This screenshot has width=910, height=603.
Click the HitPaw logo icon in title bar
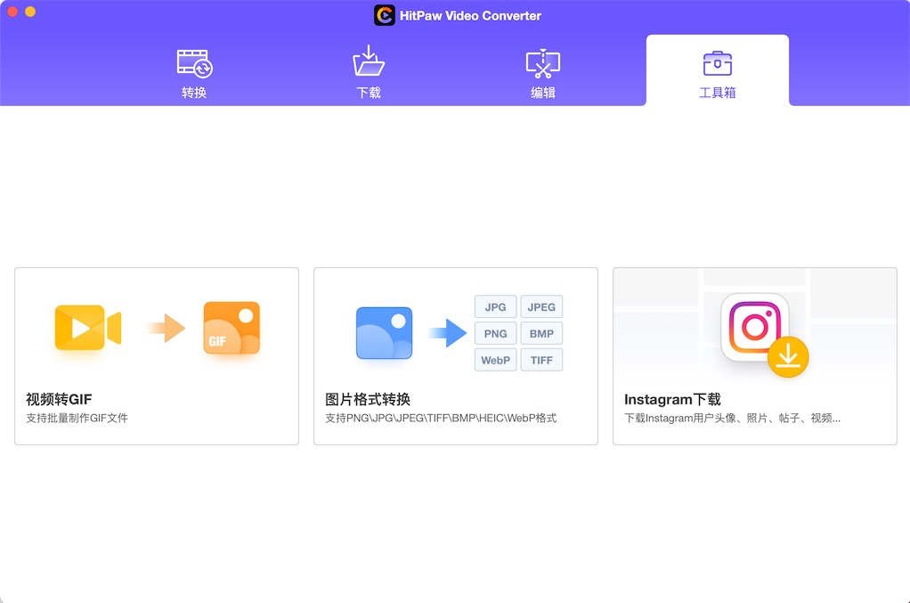[384, 16]
